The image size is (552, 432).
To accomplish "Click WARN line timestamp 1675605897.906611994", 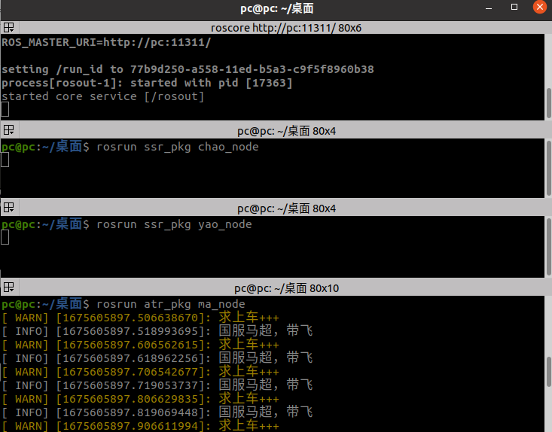I will point(130,426).
